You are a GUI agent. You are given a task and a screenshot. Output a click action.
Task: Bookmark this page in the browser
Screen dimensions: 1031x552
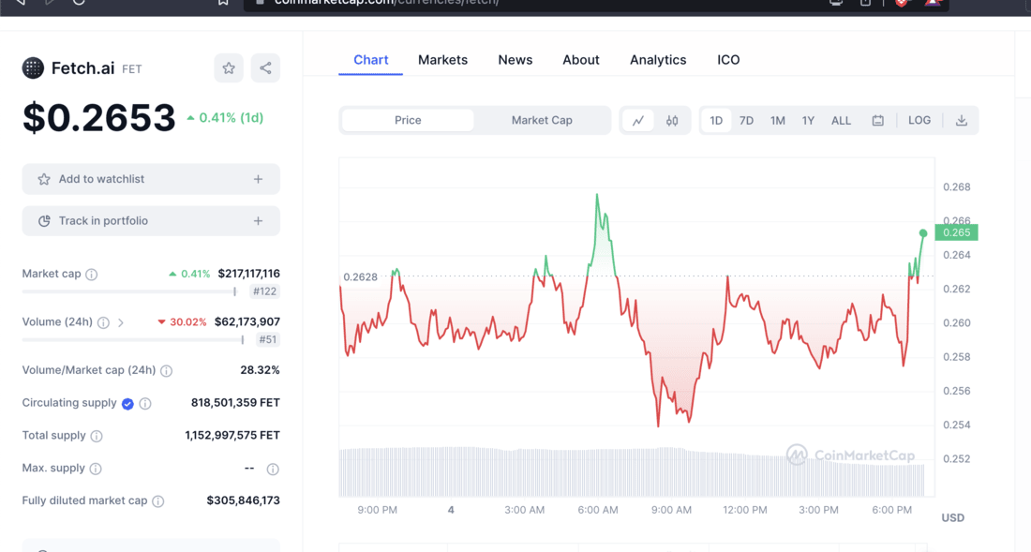pyautogui.click(x=224, y=2)
